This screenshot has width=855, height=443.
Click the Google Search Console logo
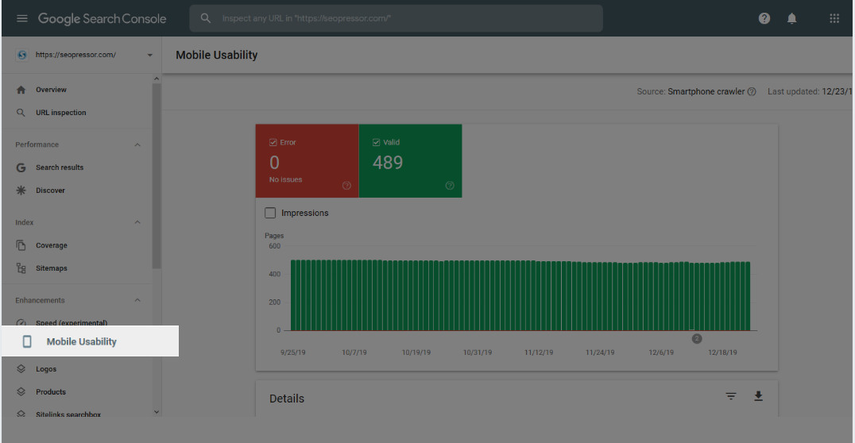point(102,18)
